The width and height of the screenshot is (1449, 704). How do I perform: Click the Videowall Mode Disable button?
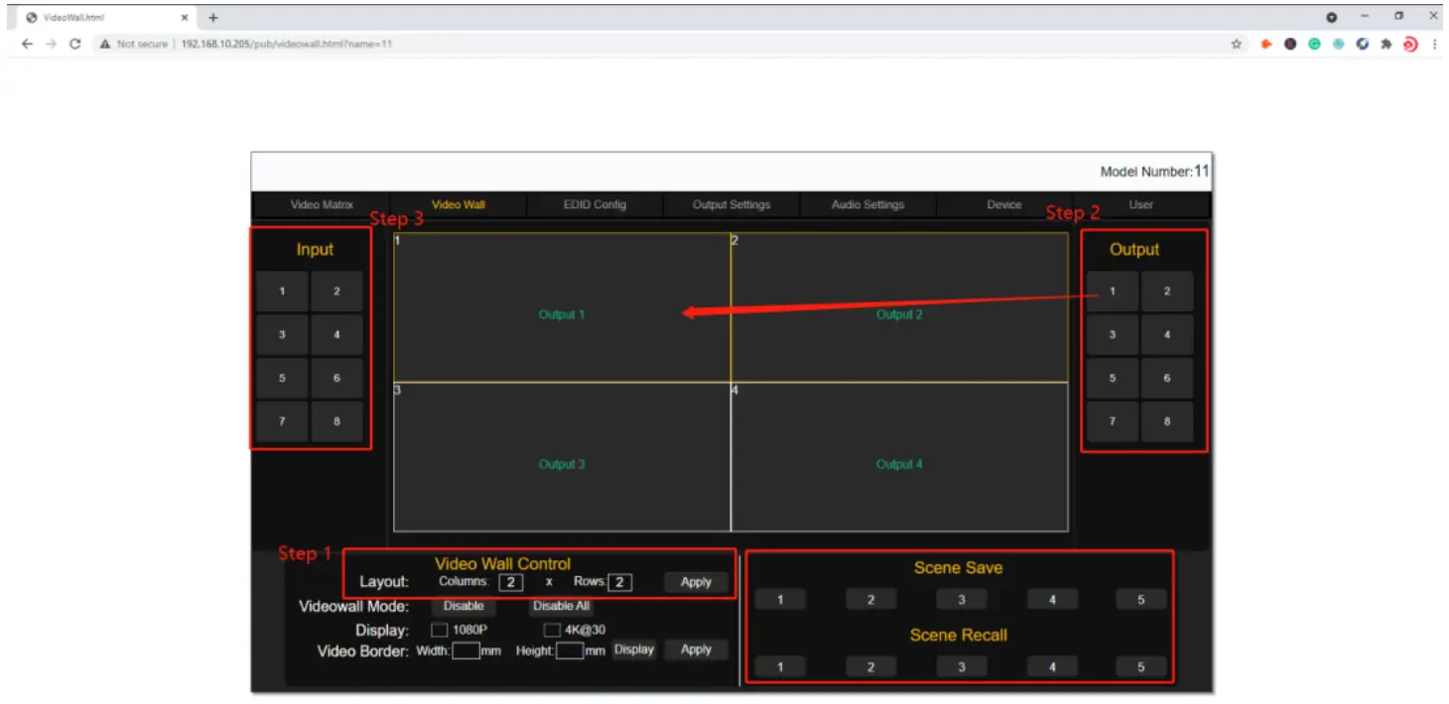[463, 606]
